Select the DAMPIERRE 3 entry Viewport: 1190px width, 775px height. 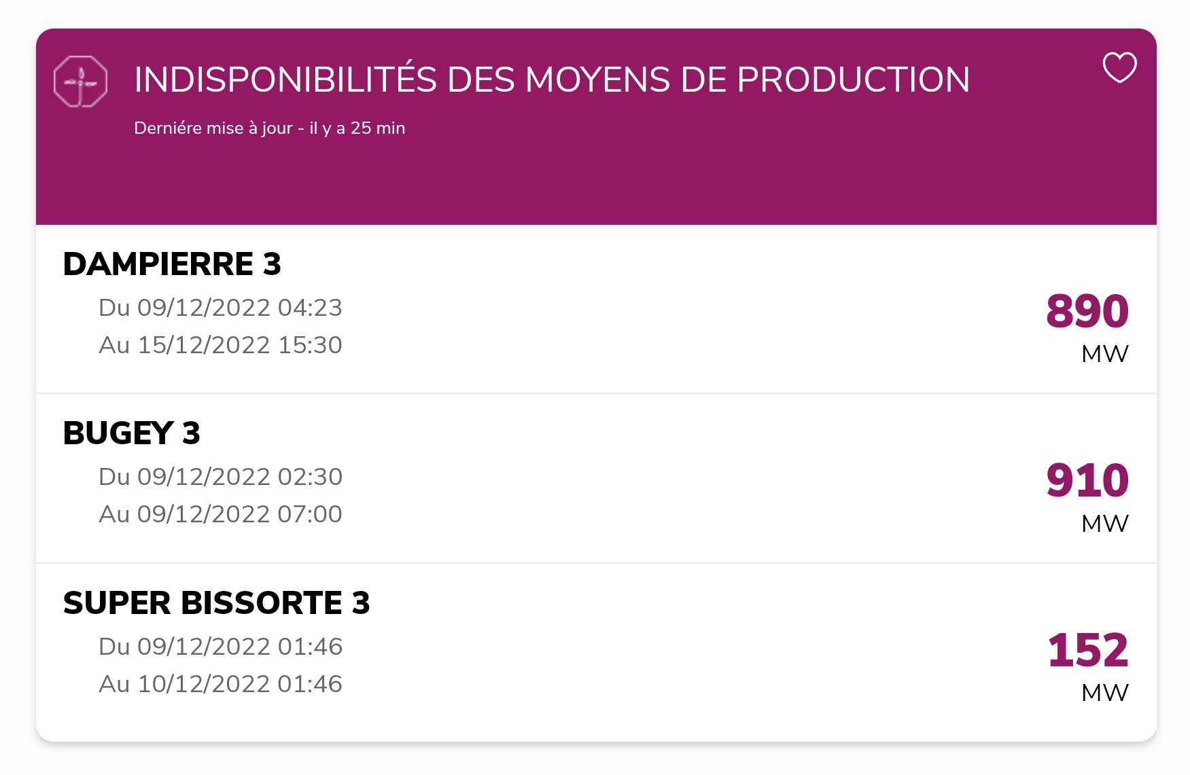(596, 309)
